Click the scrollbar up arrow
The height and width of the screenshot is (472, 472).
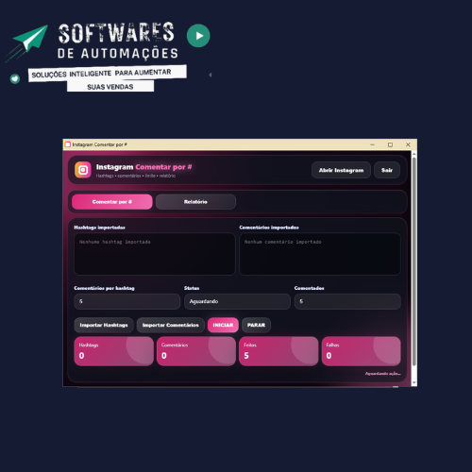tap(414, 154)
